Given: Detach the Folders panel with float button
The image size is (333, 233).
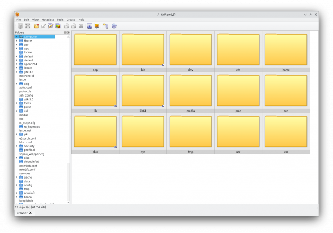Looking at the screenshot, I should point(65,32).
